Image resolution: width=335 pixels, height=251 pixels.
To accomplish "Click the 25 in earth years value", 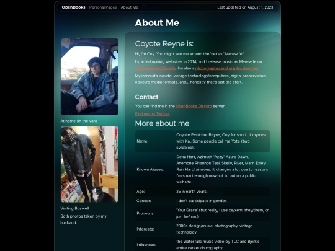I will (x=192, y=192).
